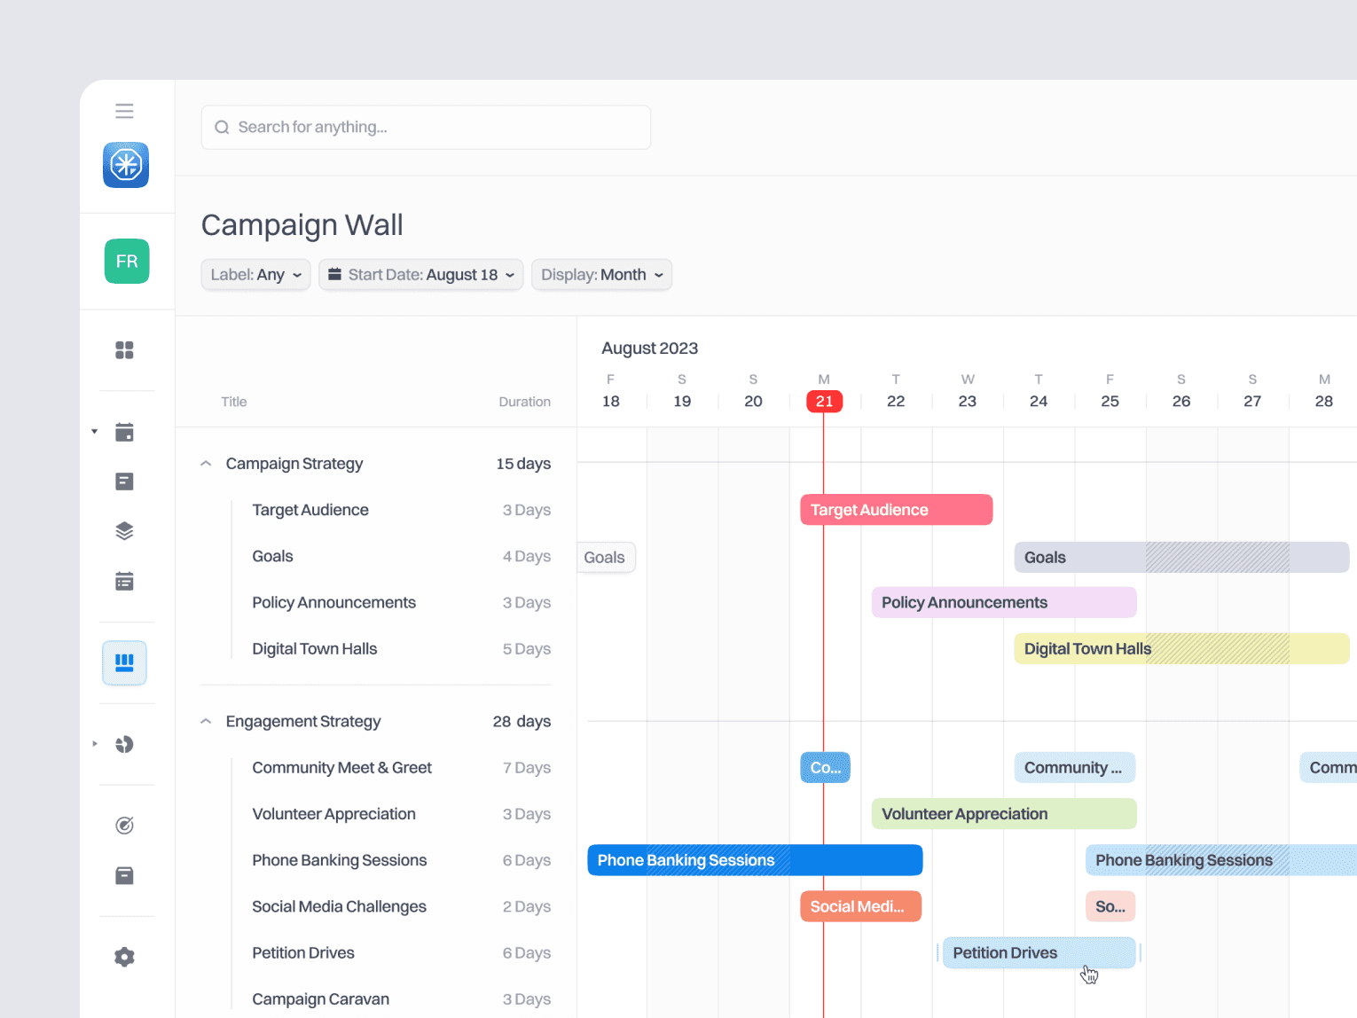This screenshot has width=1357, height=1018.
Task: Click the search for anything field
Action: tap(426, 127)
